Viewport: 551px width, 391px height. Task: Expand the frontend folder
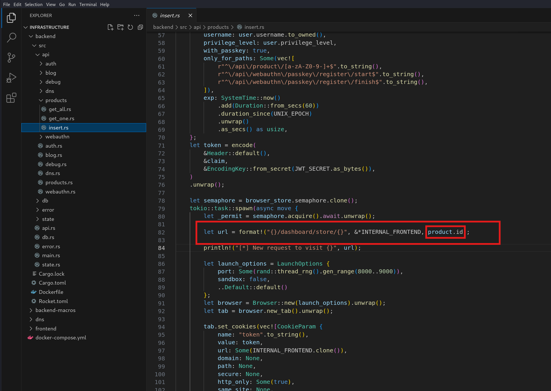pyautogui.click(x=46, y=329)
